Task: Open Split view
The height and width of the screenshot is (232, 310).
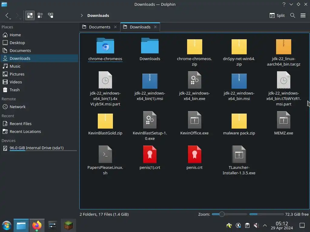Action: 277,15
